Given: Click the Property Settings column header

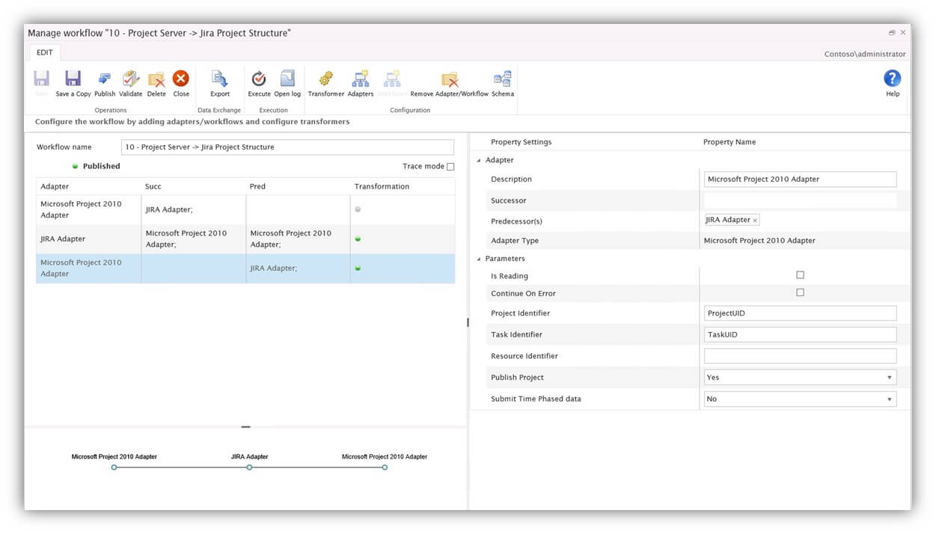Looking at the screenshot, I should coord(521,142).
